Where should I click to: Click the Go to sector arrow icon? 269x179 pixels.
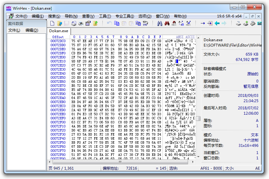click(x=210, y=23)
